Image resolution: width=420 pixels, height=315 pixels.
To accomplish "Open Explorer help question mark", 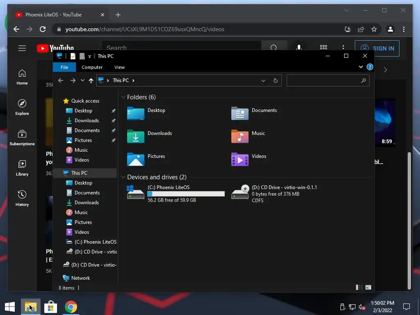I will 370,67.
